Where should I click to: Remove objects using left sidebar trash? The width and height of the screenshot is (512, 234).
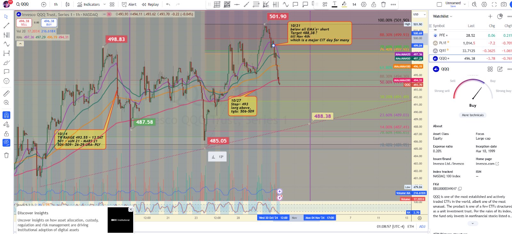pyautogui.click(x=6, y=155)
